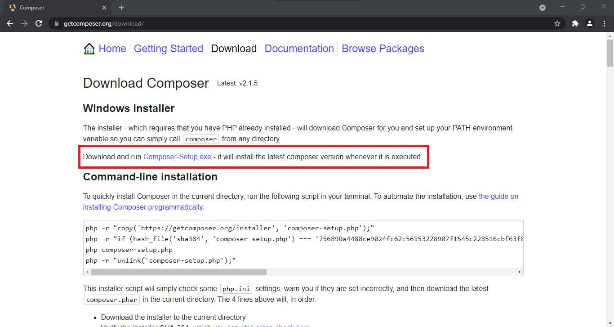
Task: Click the code block horizontal scrollbar thumb
Action: (179, 272)
